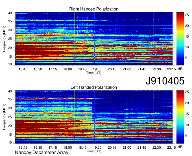
Task: Click the 17:15 tick label on bottom plot
Action: (53, 148)
